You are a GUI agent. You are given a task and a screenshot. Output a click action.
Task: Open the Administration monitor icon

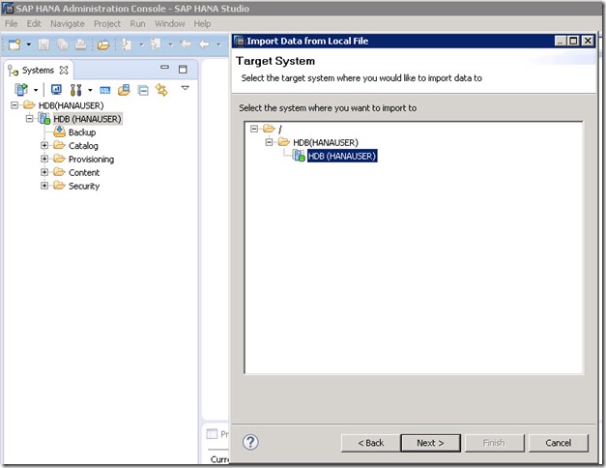(56, 90)
